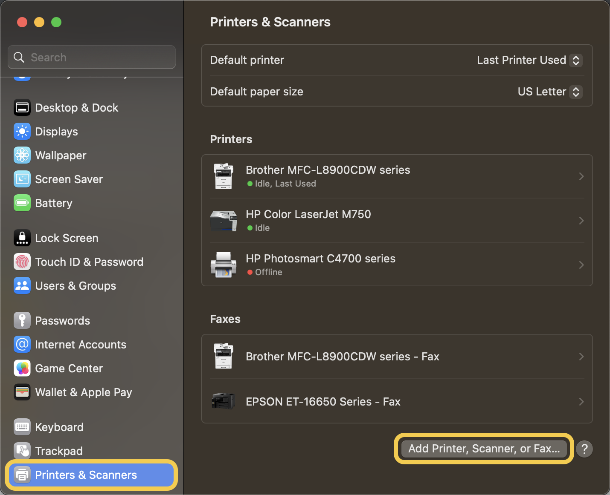The image size is (610, 495).
Task: Switch to Lock Screen settings
Action: pyautogui.click(x=92, y=238)
